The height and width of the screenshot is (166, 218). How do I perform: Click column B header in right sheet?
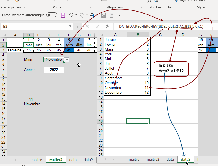(138, 35)
